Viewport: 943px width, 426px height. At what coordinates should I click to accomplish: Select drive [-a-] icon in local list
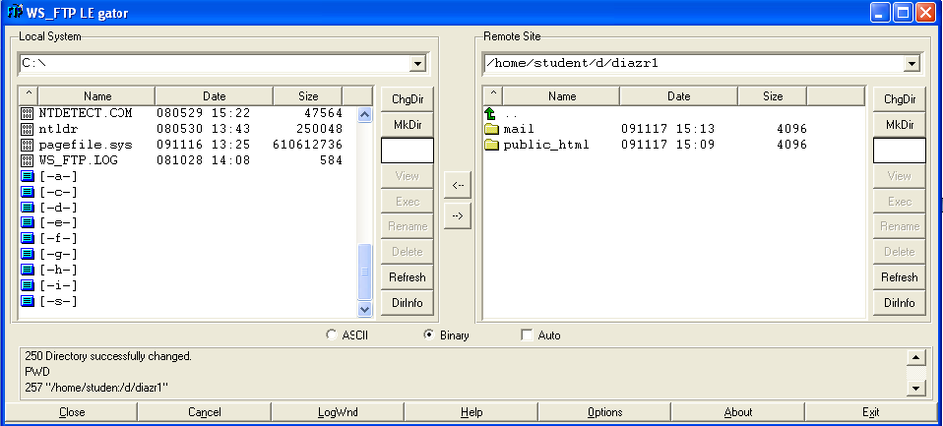pos(28,176)
